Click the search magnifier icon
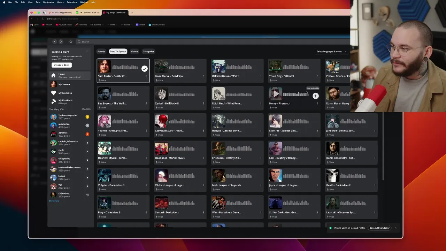Screen dimensions: 446x251 [x=79, y=41]
